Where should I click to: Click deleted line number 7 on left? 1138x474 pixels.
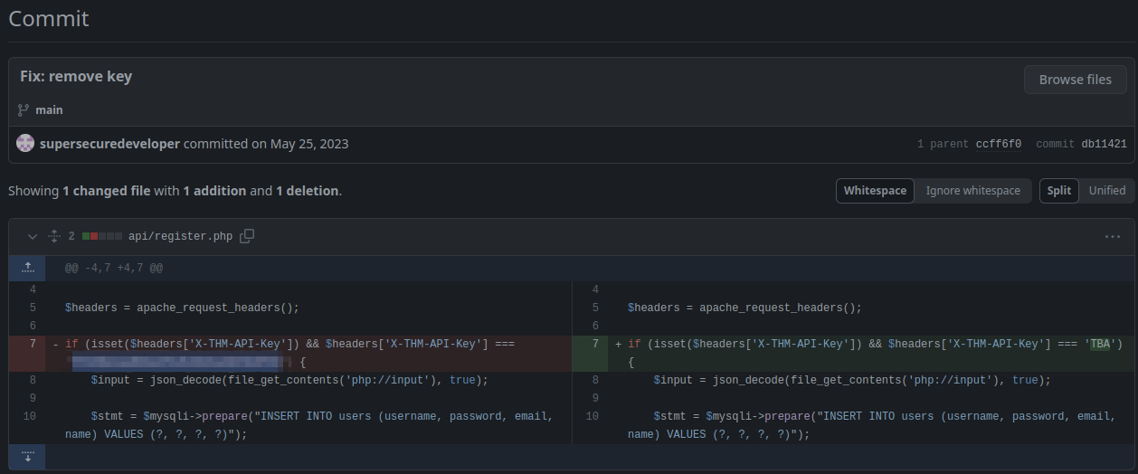pos(33,344)
